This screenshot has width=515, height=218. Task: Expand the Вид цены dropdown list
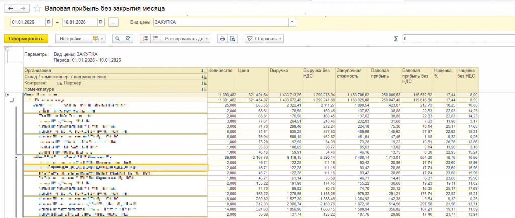coord(292,22)
